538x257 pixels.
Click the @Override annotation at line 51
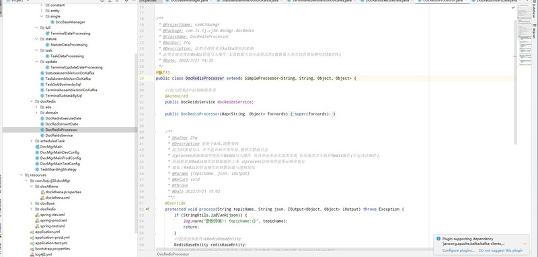[x=176, y=203]
